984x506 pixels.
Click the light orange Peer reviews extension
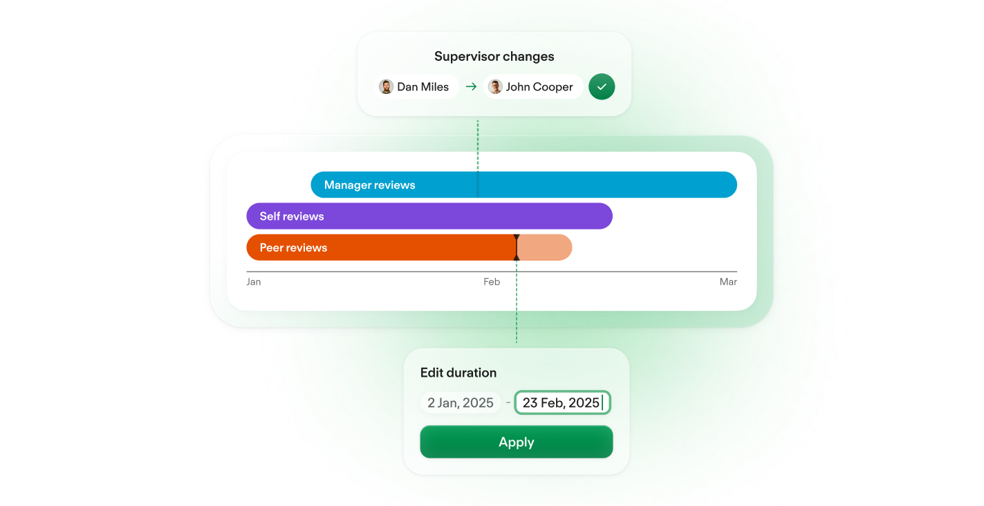coord(545,247)
